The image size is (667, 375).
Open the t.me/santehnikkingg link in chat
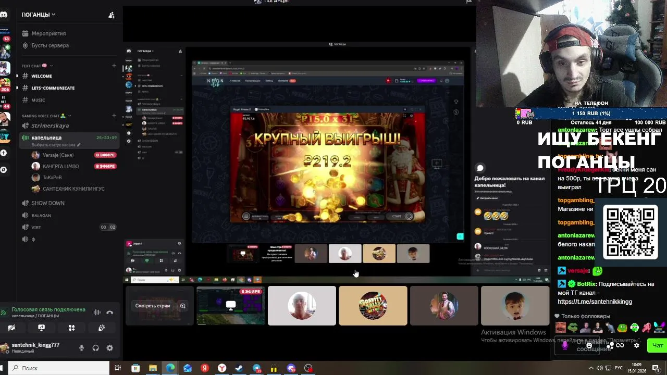(x=595, y=302)
